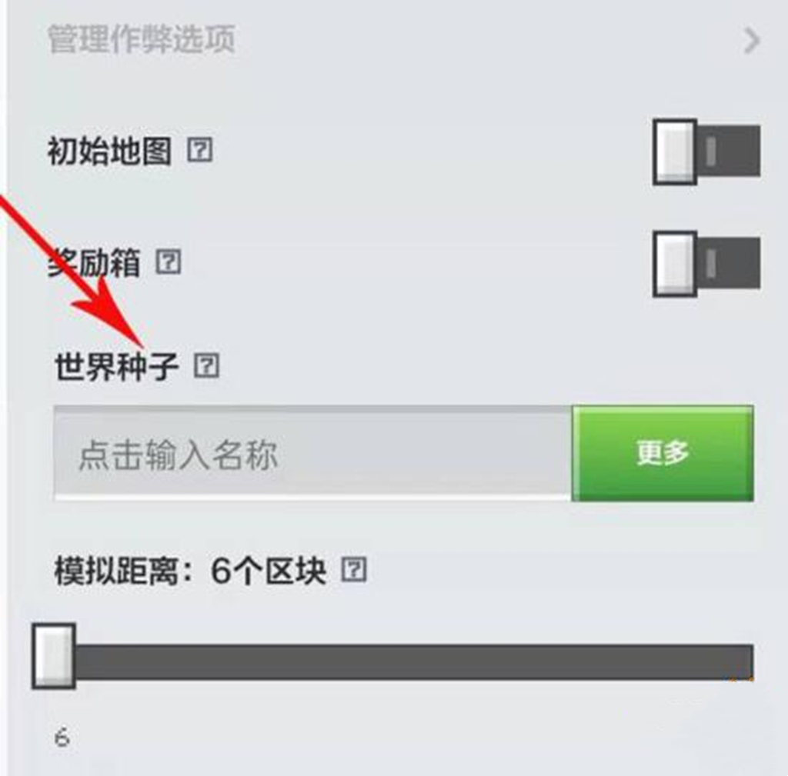
Task: Open help icon beside 模拟距离
Action: [x=354, y=570]
